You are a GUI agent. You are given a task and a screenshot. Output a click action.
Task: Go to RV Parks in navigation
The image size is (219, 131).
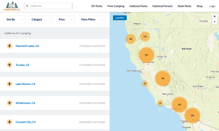97,6
